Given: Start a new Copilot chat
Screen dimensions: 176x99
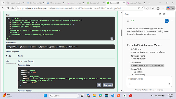Looking at the screenshot, I should [x=167, y=21].
